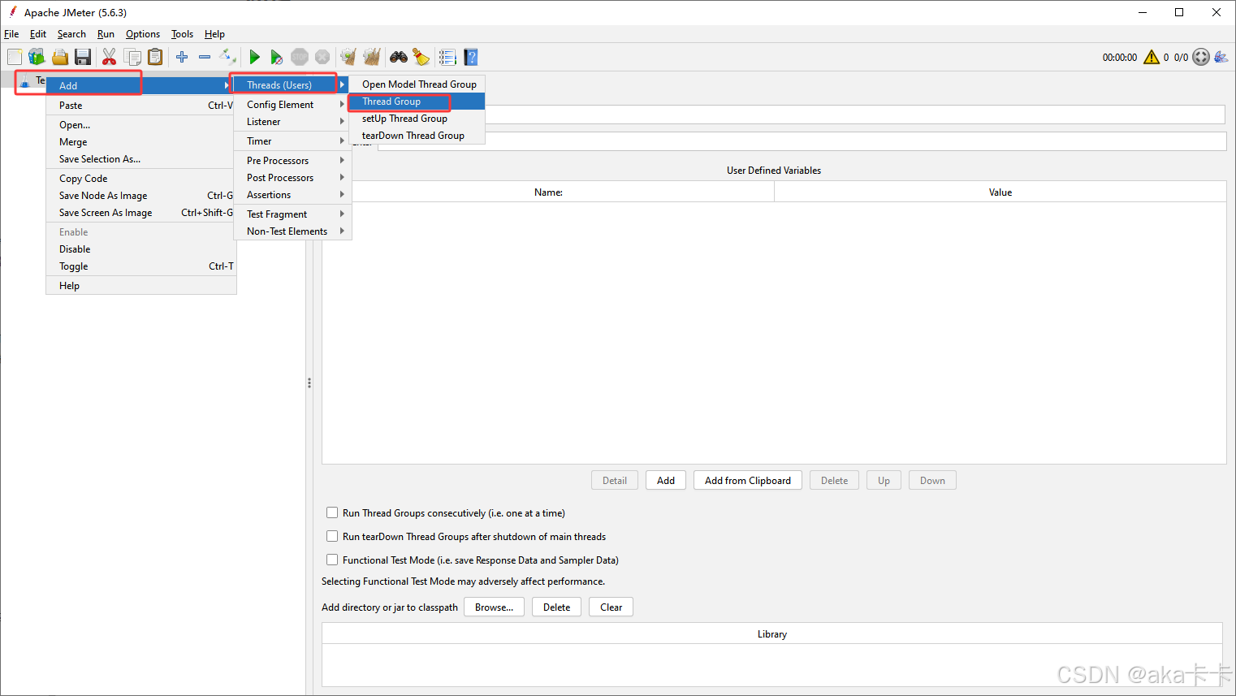
Task: Expand the Pre Processors submenu
Action: point(293,161)
